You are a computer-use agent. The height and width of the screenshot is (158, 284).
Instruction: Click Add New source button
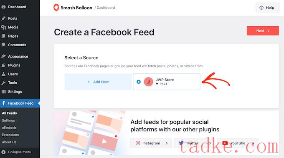[98, 82]
